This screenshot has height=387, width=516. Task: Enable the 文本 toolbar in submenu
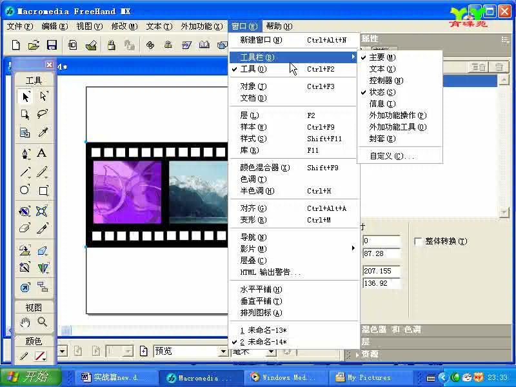click(x=400, y=69)
